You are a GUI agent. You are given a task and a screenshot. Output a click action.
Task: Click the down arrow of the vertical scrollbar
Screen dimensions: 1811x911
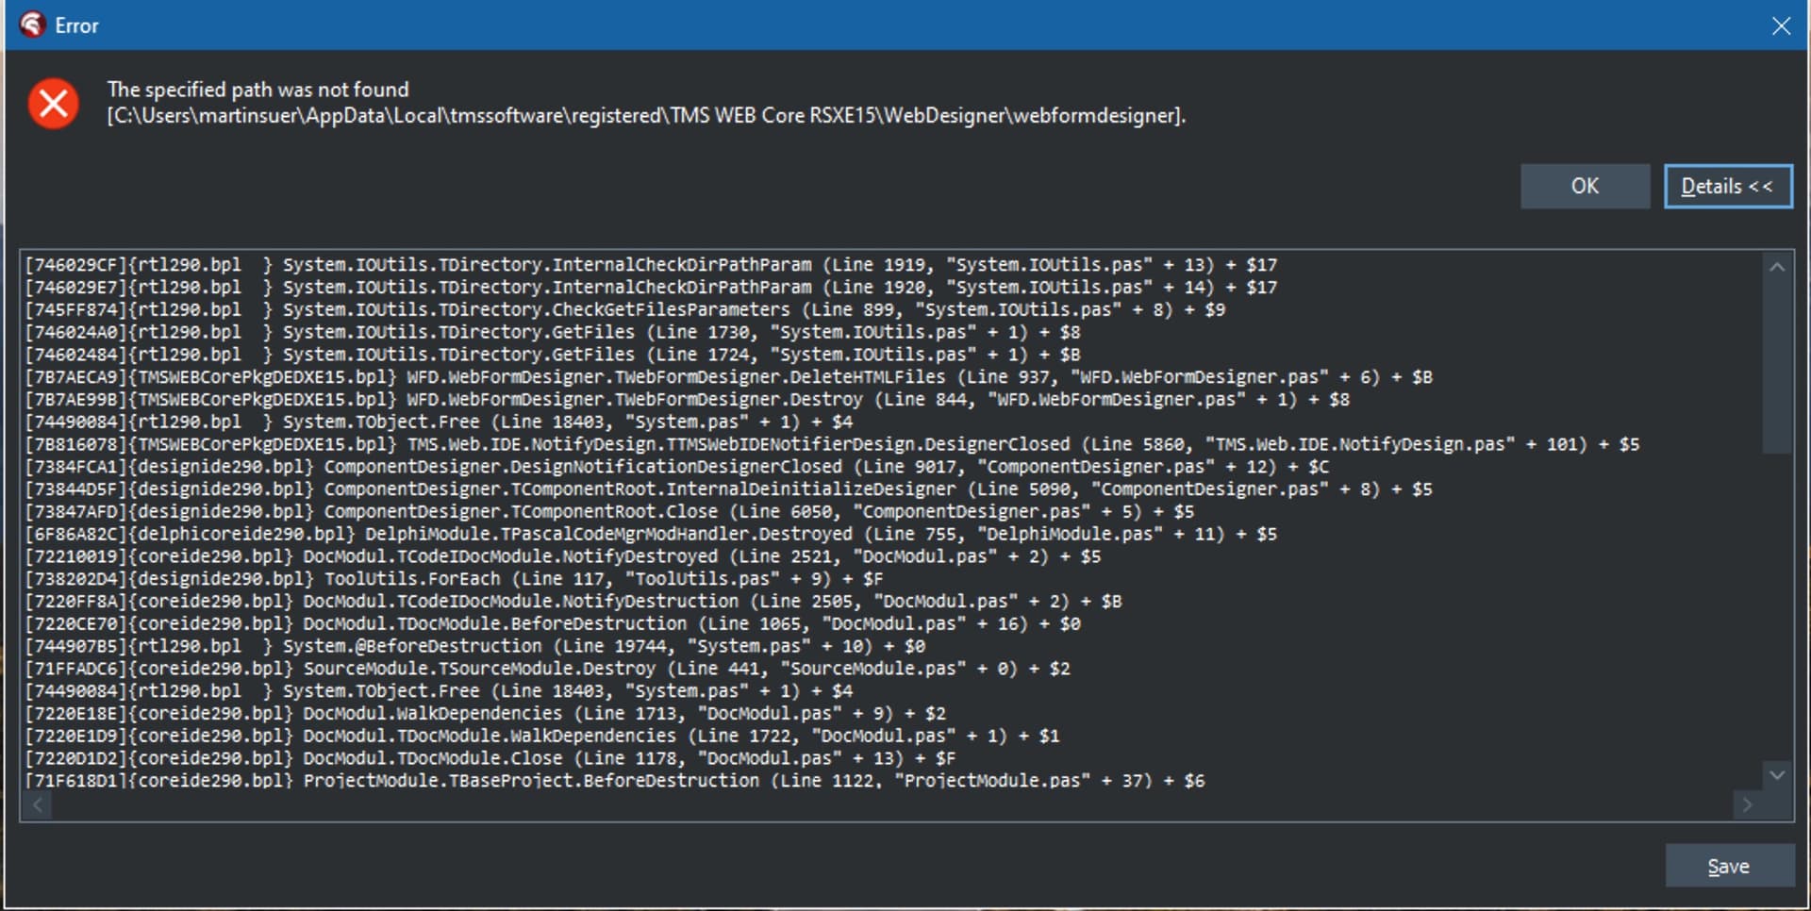click(1777, 775)
